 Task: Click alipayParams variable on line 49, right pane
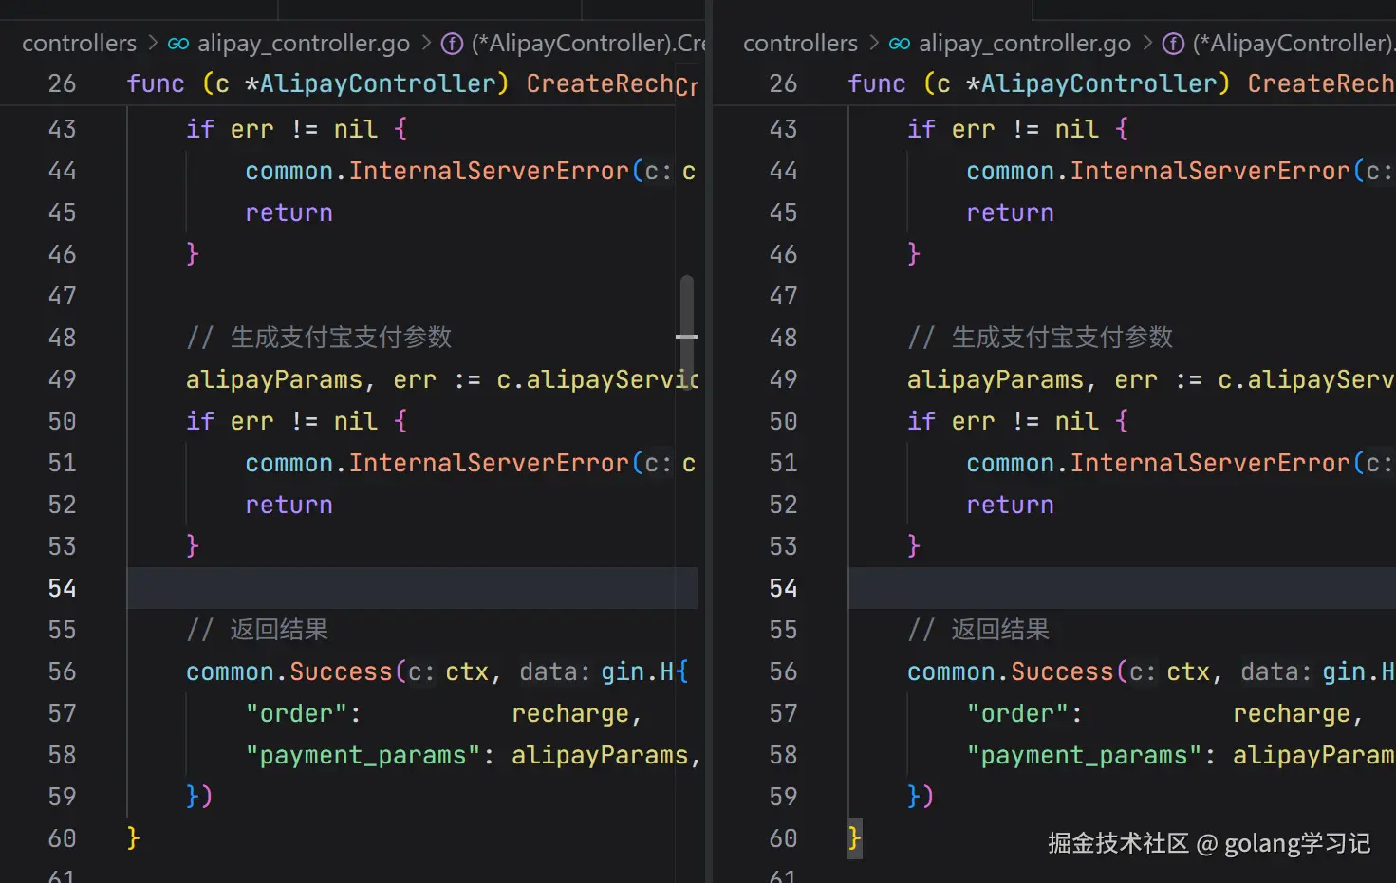[x=996, y=379]
